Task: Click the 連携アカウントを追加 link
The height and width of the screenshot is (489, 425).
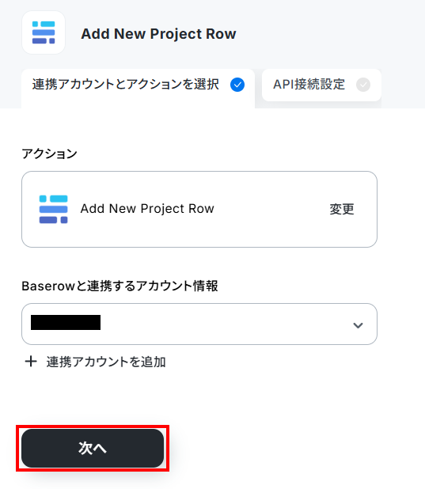Action: [x=106, y=362]
